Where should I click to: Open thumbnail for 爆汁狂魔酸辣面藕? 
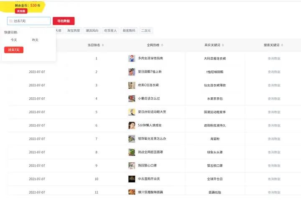click(x=132, y=192)
